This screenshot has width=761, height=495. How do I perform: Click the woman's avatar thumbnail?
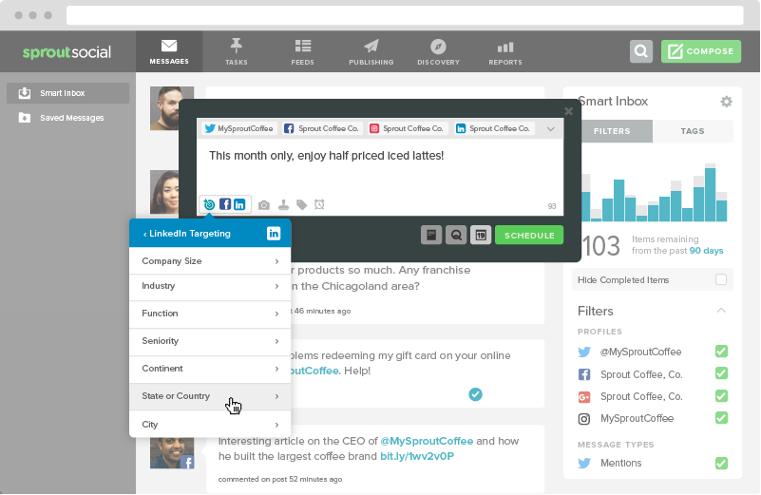click(x=164, y=192)
